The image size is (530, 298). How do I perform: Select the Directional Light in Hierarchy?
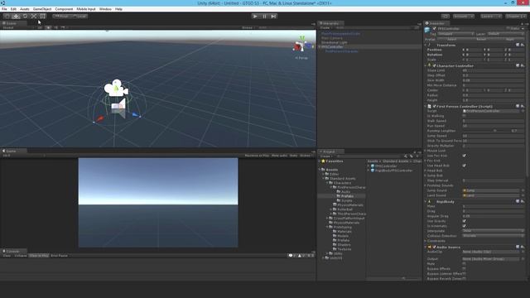click(334, 42)
